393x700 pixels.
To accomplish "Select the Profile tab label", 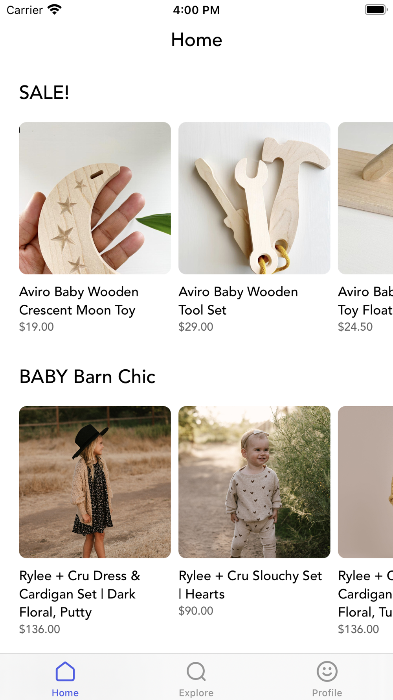I will pos(327,693).
